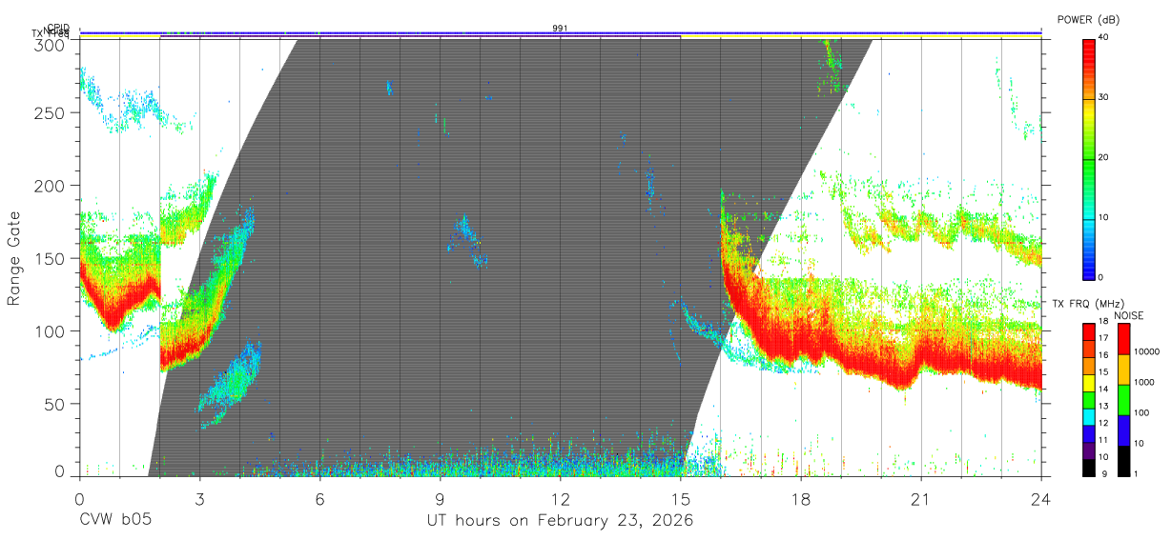Screen dimensions: 1171x540
Task: Click x-axis hour tick label '12'
Action: pos(560,499)
